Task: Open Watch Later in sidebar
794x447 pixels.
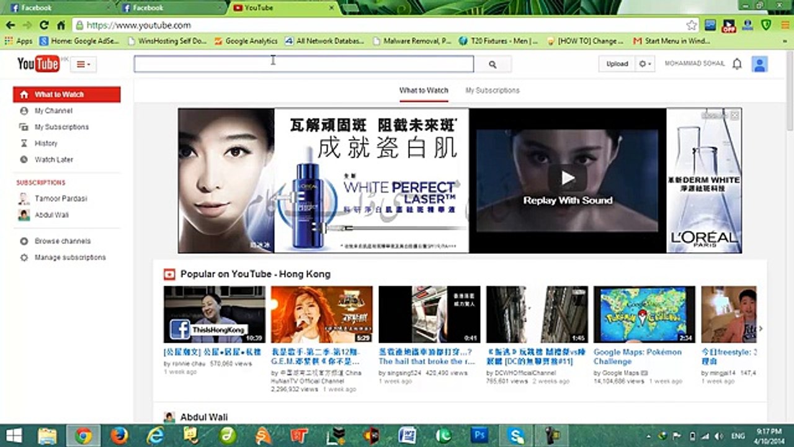Action: coord(53,160)
